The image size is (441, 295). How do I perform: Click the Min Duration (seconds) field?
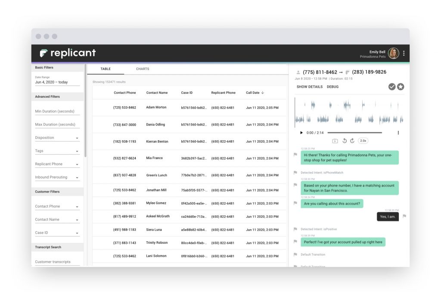point(57,111)
